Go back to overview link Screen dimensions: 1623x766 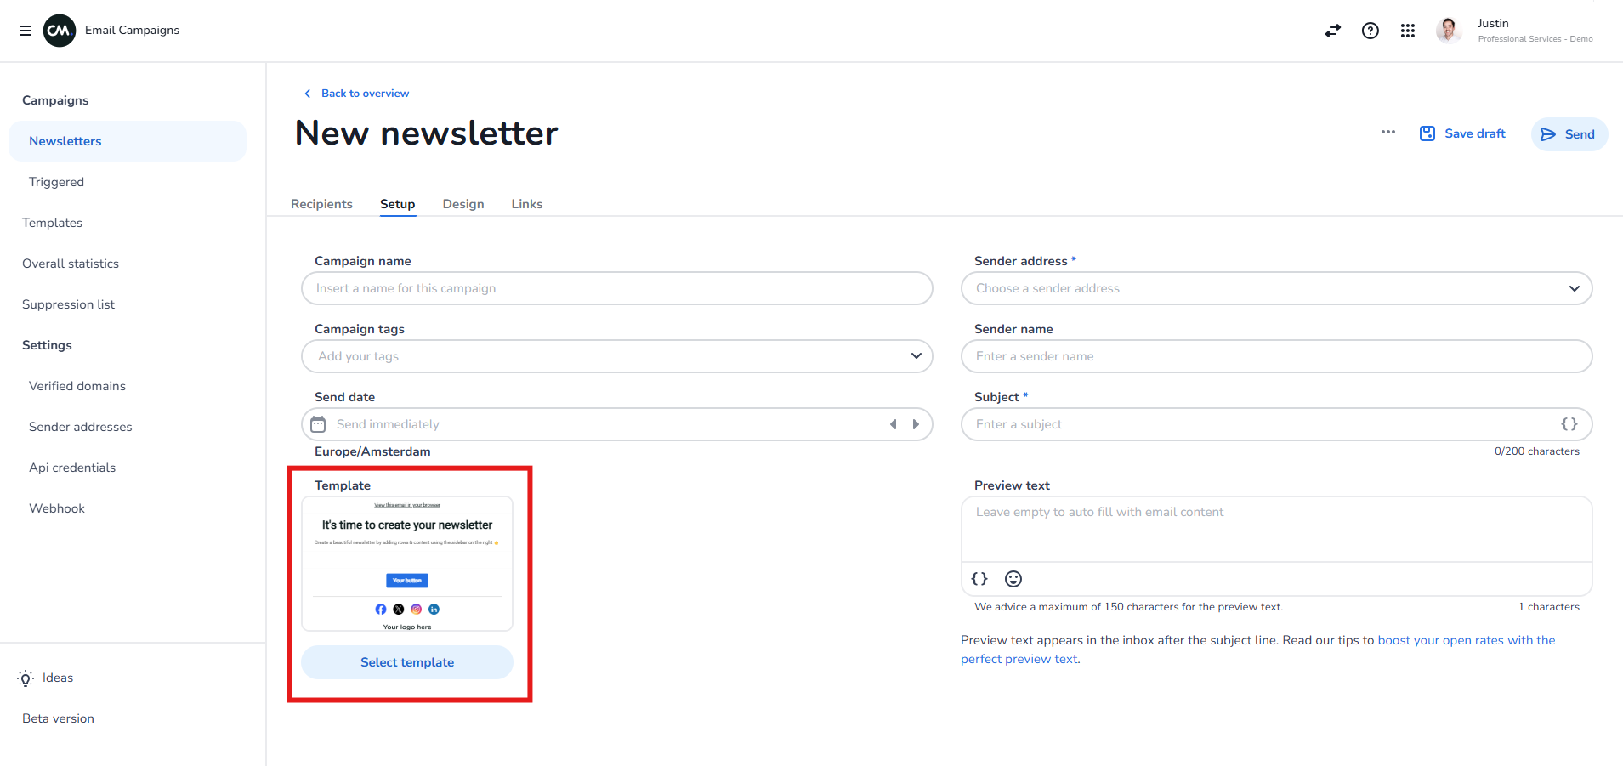(x=364, y=94)
